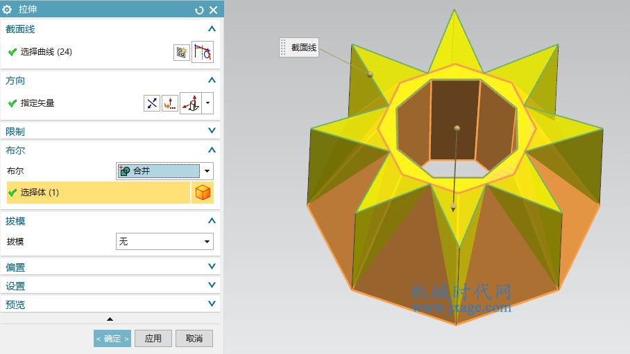
Task: Click the small black collapse triangle
Action: pos(110,319)
